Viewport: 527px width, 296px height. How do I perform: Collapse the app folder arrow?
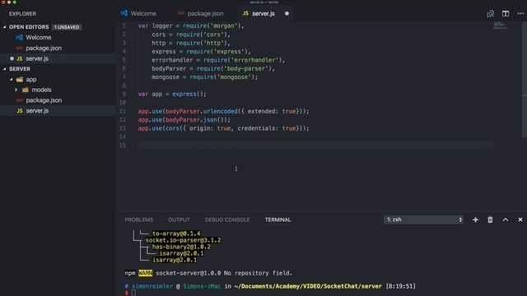(11, 80)
